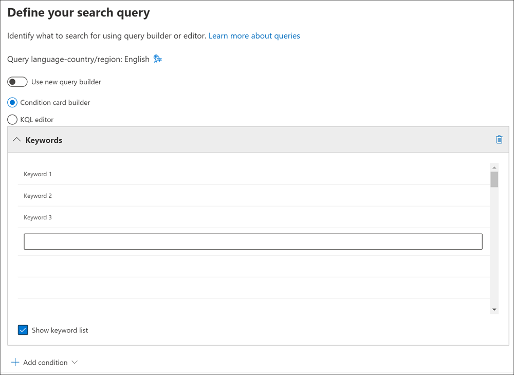514x375 pixels.
Task: Collapse the Keywords card chevron
Action: (16, 140)
